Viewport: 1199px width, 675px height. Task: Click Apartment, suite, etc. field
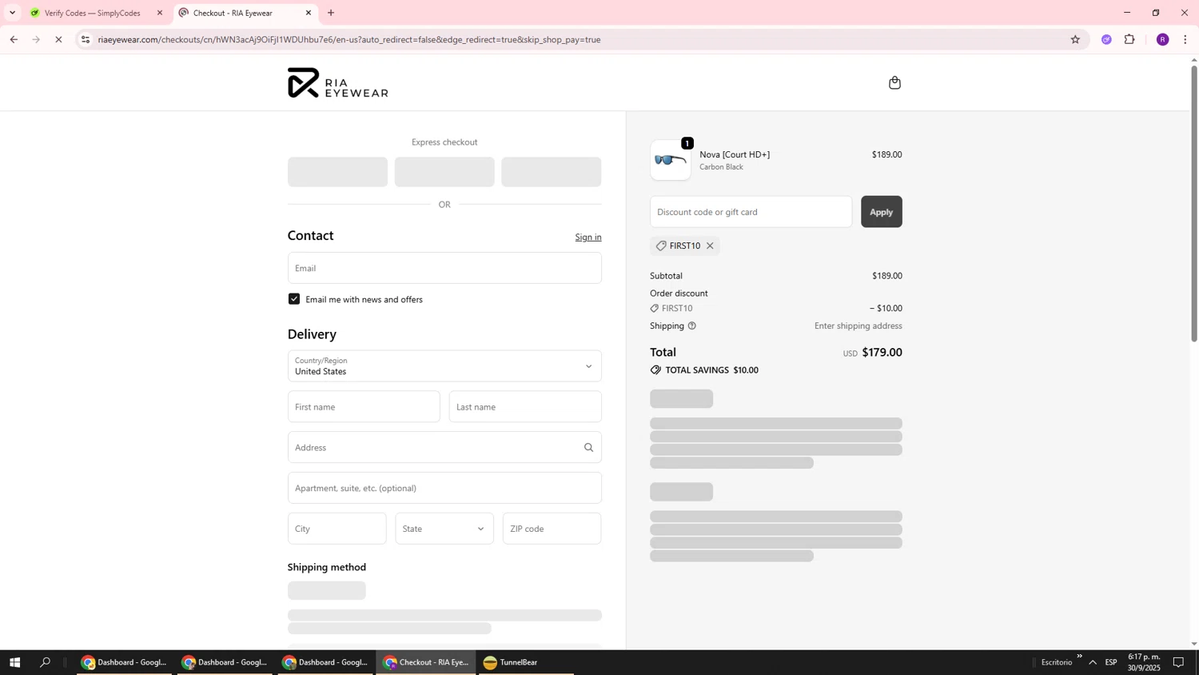(444, 488)
